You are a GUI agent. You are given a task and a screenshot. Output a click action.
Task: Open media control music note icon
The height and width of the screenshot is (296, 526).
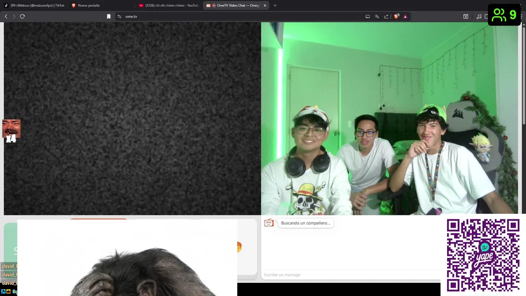pos(479,16)
